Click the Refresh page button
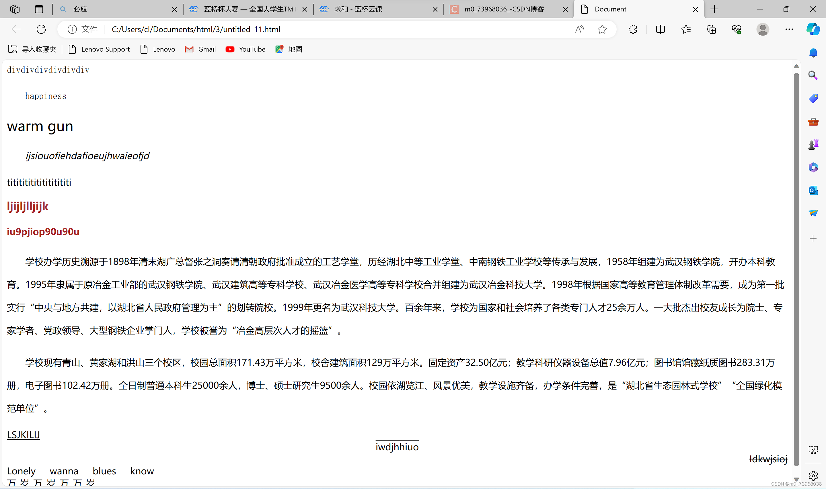The width and height of the screenshot is (826, 489). click(x=41, y=29)
